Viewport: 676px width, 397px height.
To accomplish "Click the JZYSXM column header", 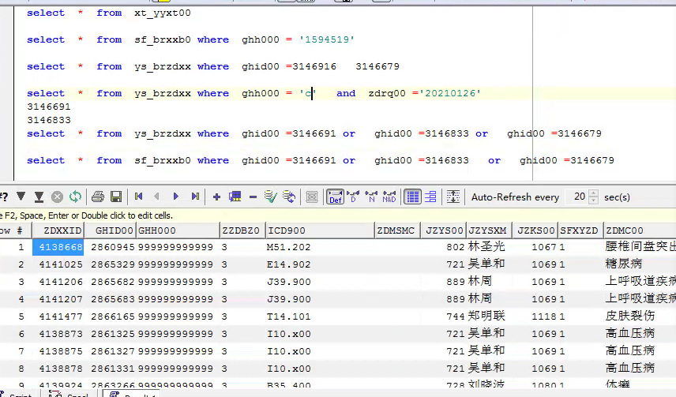I will (x=488, y=230).
